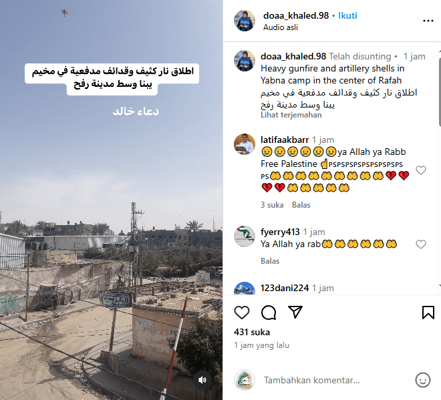The image size is (441, 400).
Task: Reply to fyerry413 with Balas
Action: coord(270,261)
